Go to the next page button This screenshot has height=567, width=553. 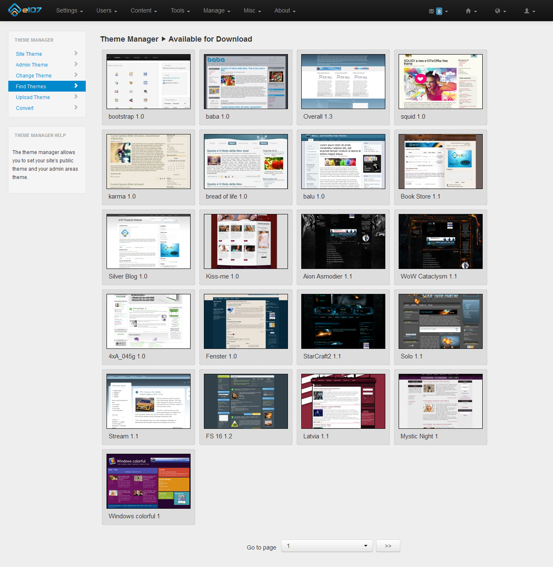[388, 546]
